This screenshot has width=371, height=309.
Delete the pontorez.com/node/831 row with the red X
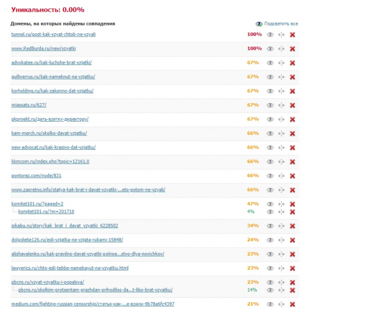pyautogui.click(x=293, y=176)
